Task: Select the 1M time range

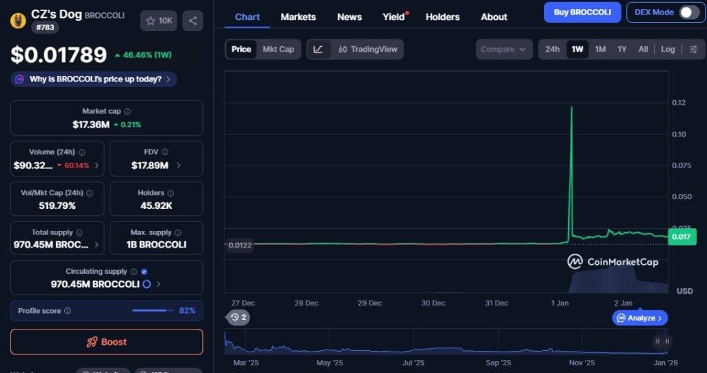Action: [x=600, y=50]
